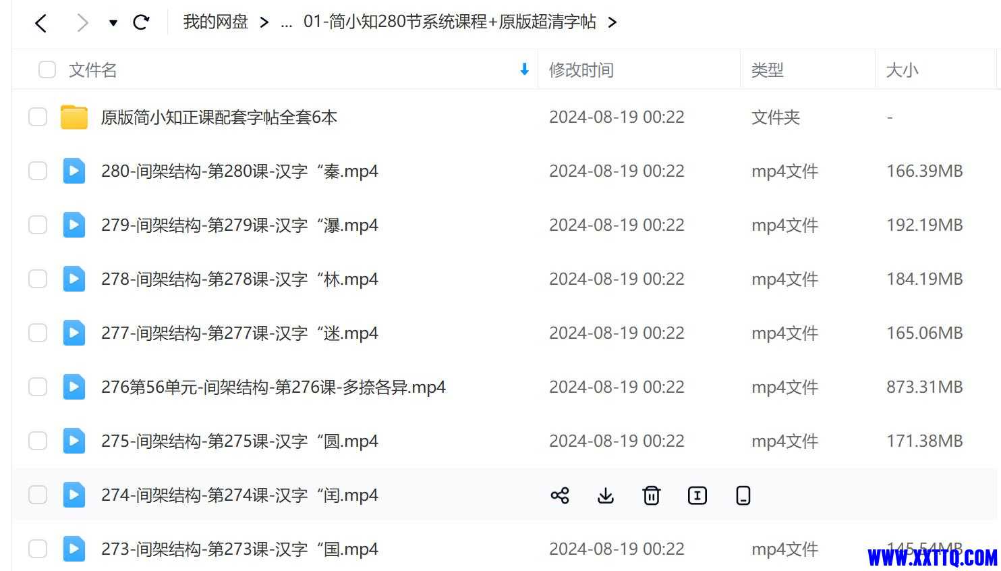Image resolution: width=1001 pixels, height=571 pixels.
Task: Select checkbox for lesson 278 林.mp4
Action: 38,279
